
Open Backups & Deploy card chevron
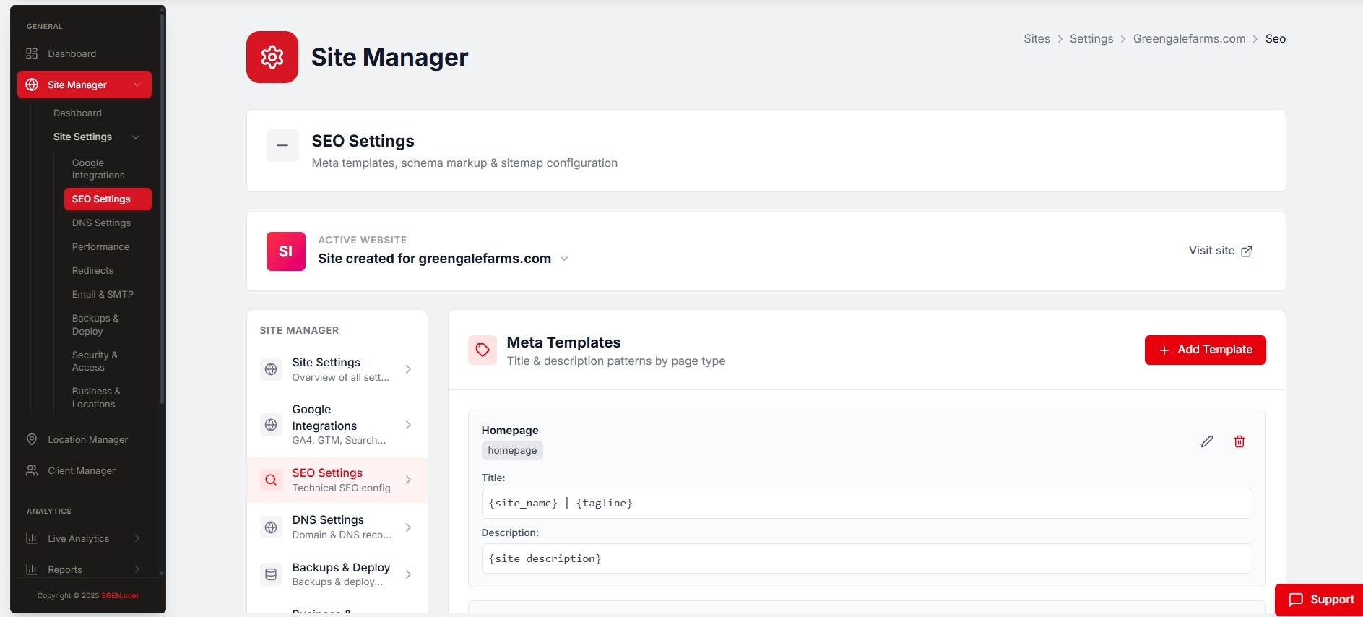click(408, 574)
